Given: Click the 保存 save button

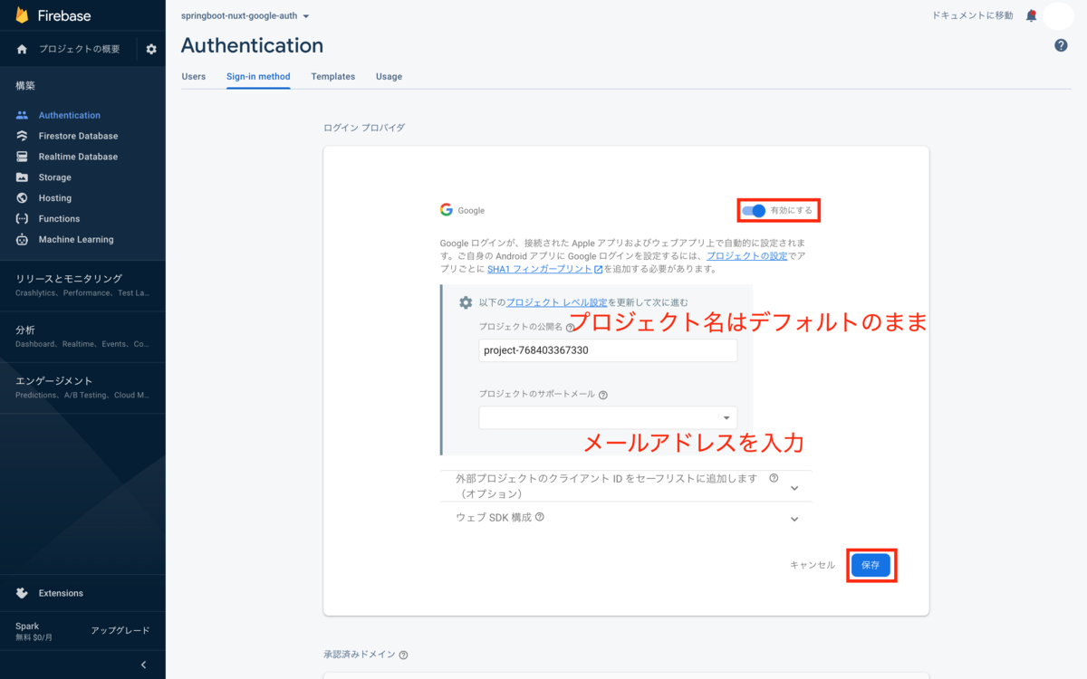Looking at the screenshot, I should pyautogui.click(x=871, y=565).
